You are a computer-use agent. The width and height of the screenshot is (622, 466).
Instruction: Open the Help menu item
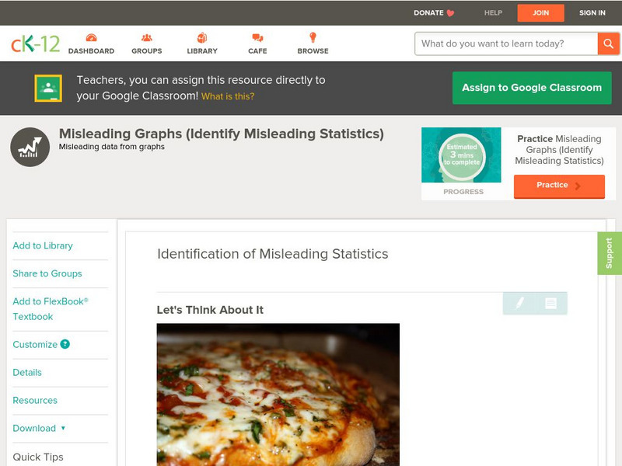pyautogui.click(x=493, y=13)
